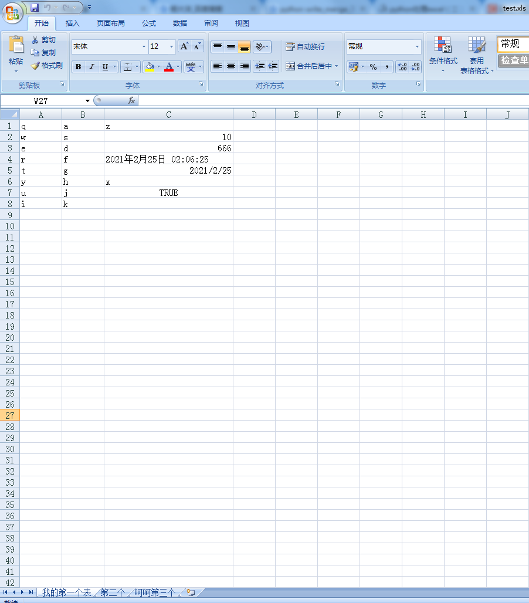Click the text orientation icon
The width and height of the screenshot is (529, 603).
[x=260, y=46]
